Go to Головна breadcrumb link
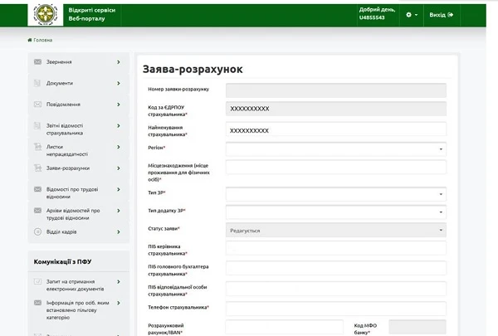 point(41,40)
